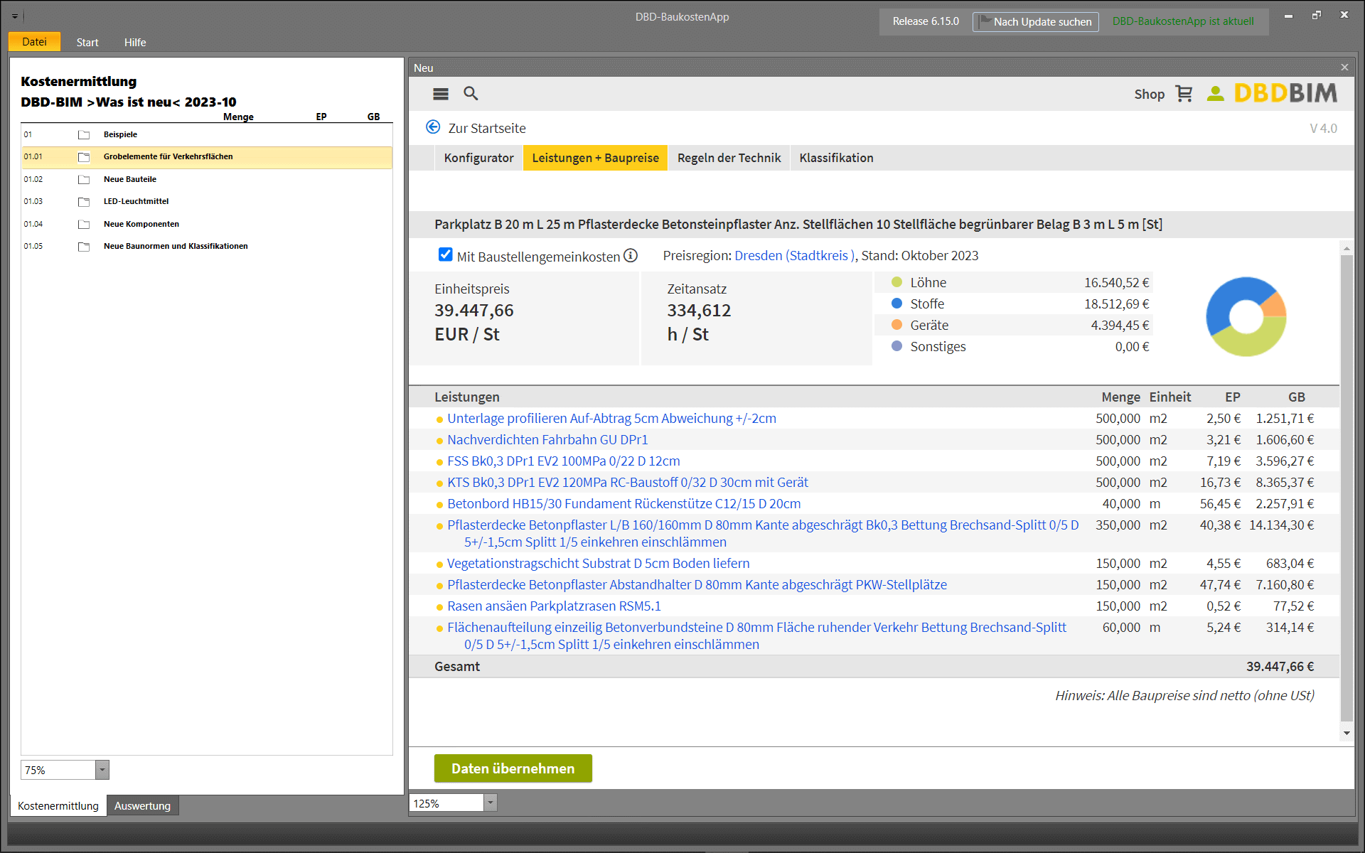Click the Gesamt total 39.447,66 €

coord(1280,667)
